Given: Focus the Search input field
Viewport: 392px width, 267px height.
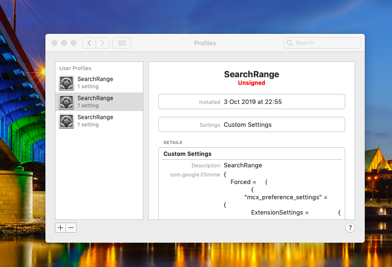Looking at the screenshot, I should pyautogui.click(x=323, y=43).
